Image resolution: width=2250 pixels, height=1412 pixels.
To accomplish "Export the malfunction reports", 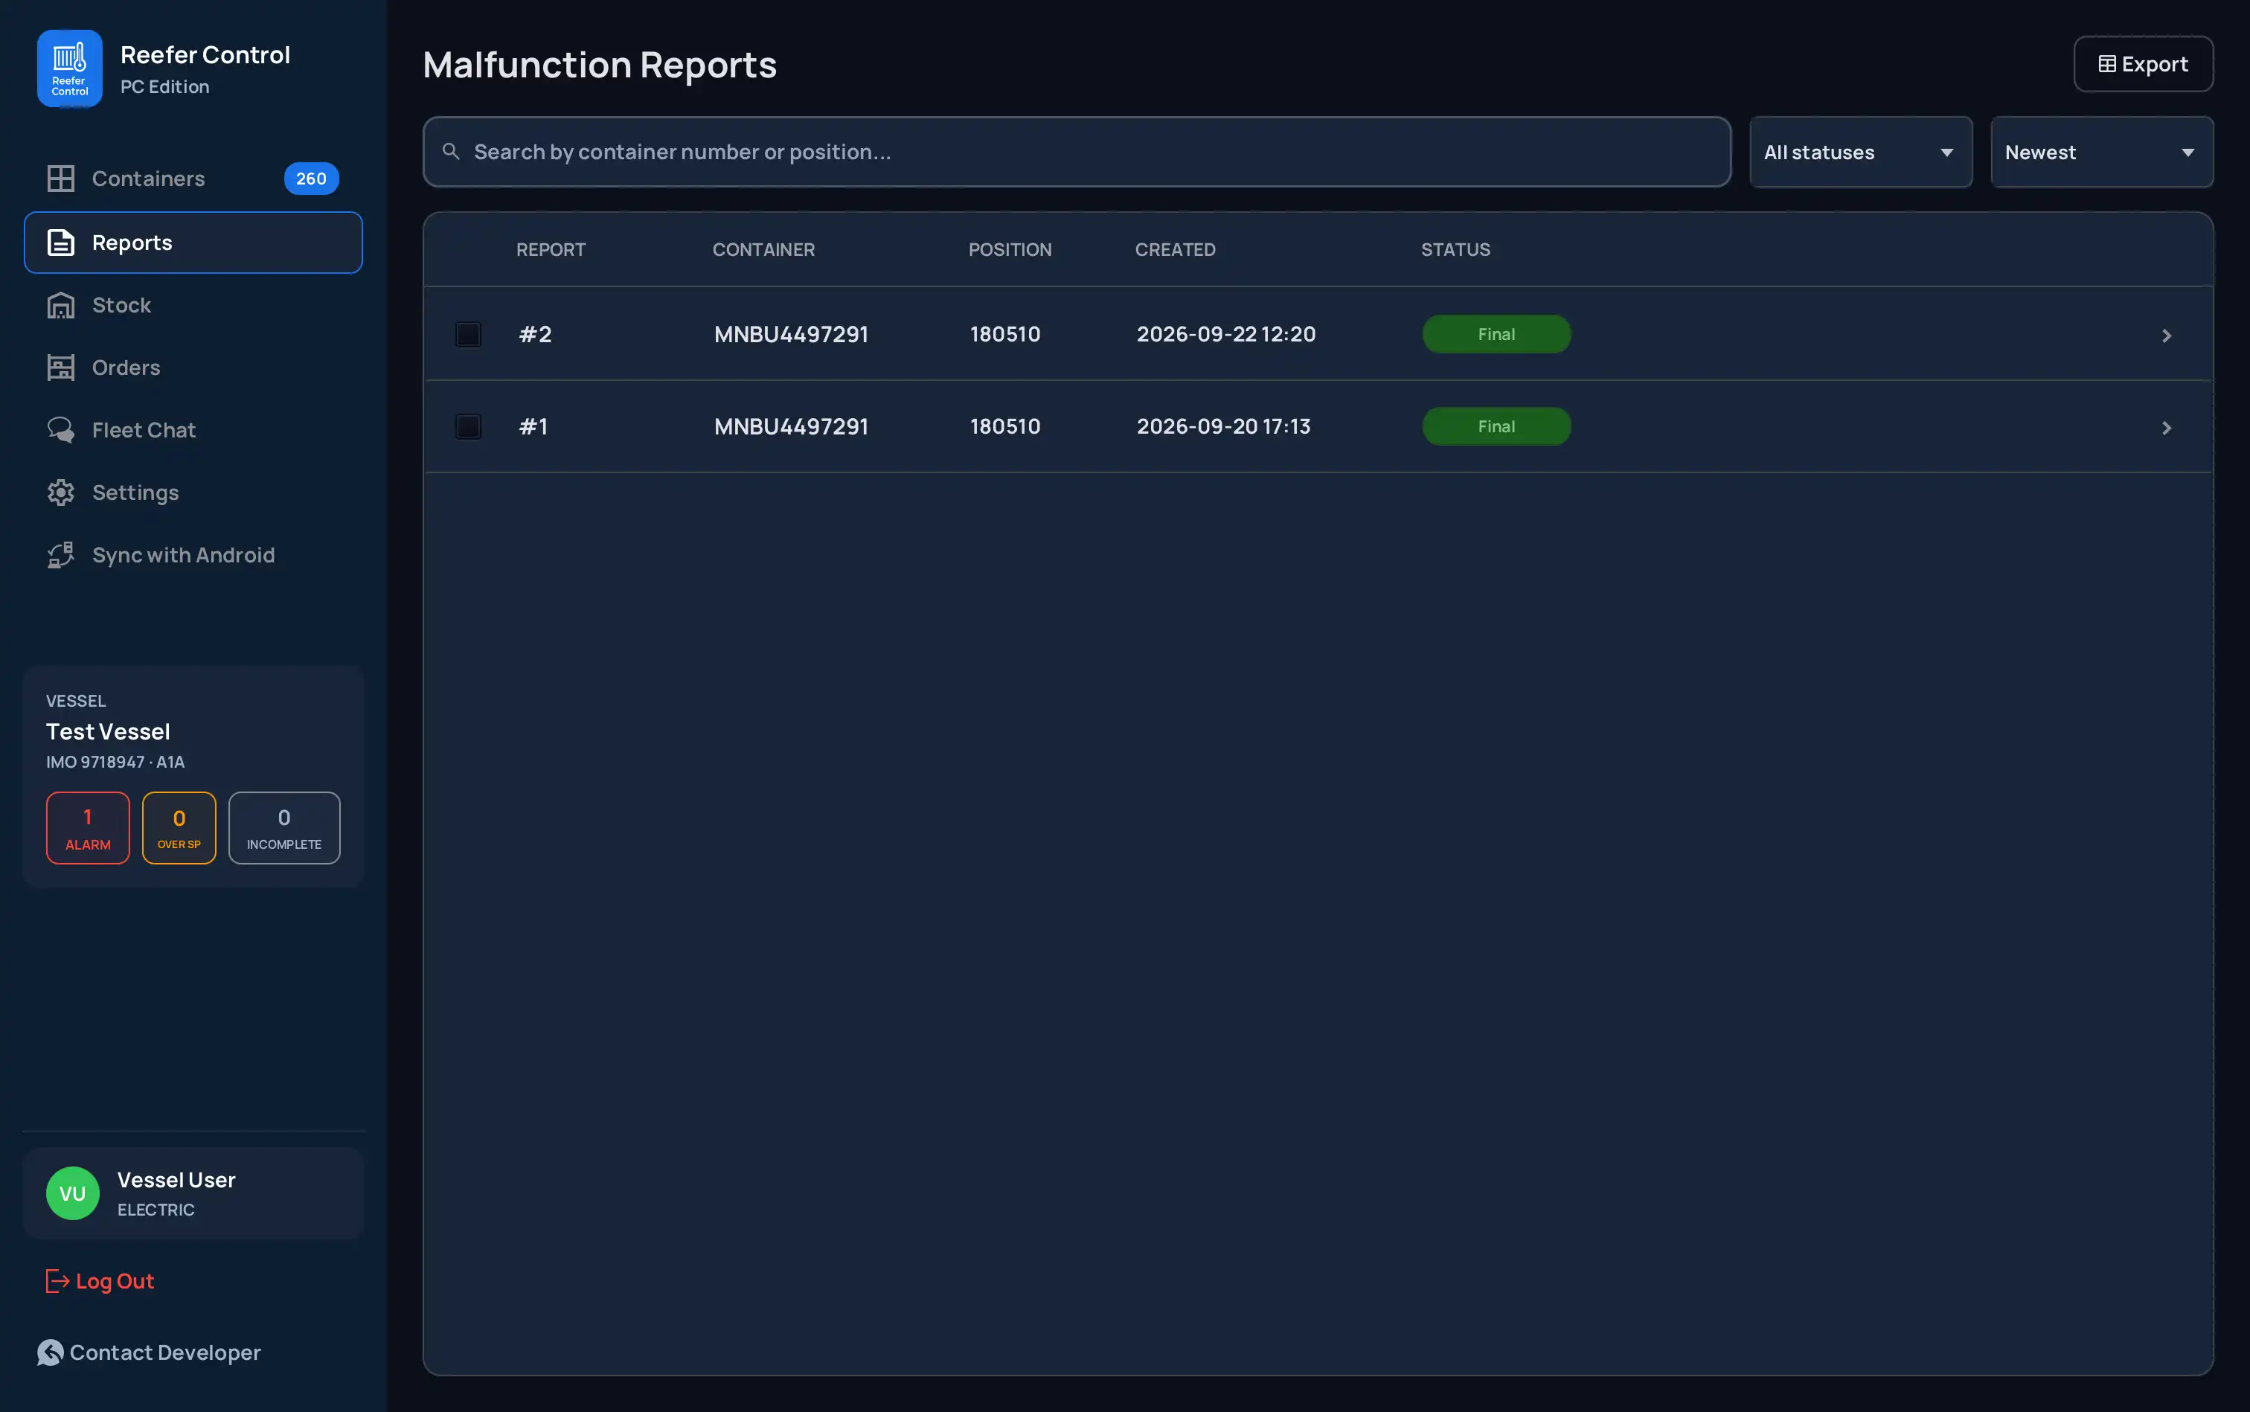I will [x=2144, y=63].
